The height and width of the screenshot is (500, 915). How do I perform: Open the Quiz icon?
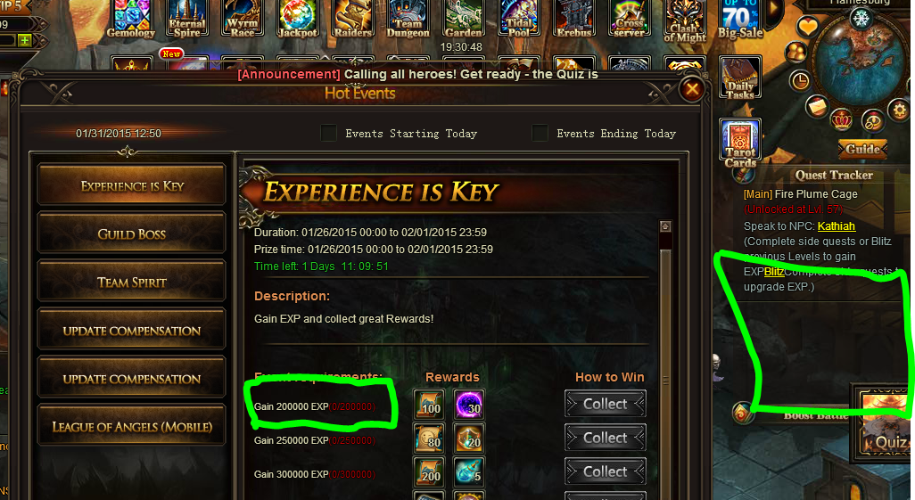click(885, 424)
